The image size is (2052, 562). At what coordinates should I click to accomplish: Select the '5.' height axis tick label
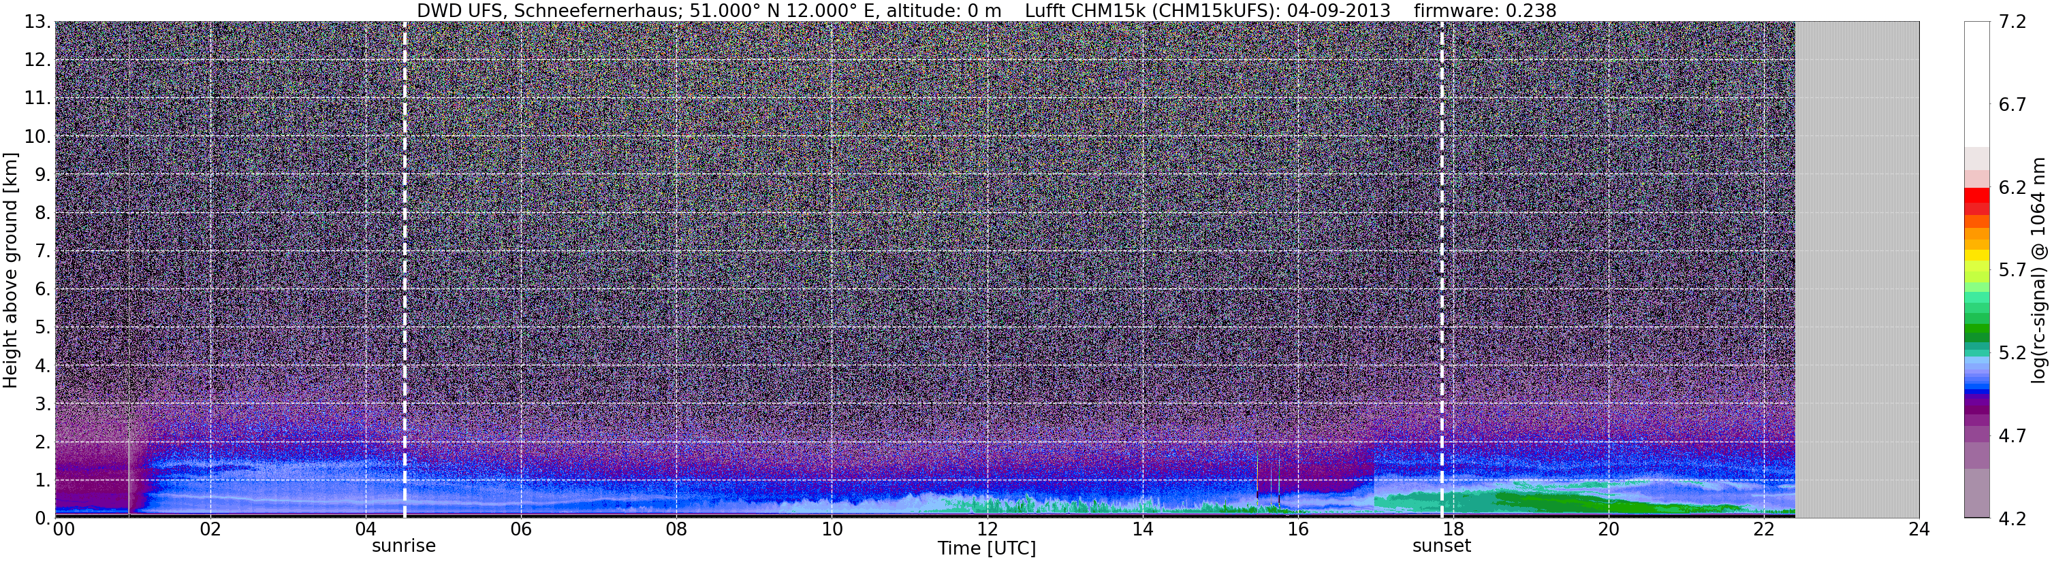43,327
